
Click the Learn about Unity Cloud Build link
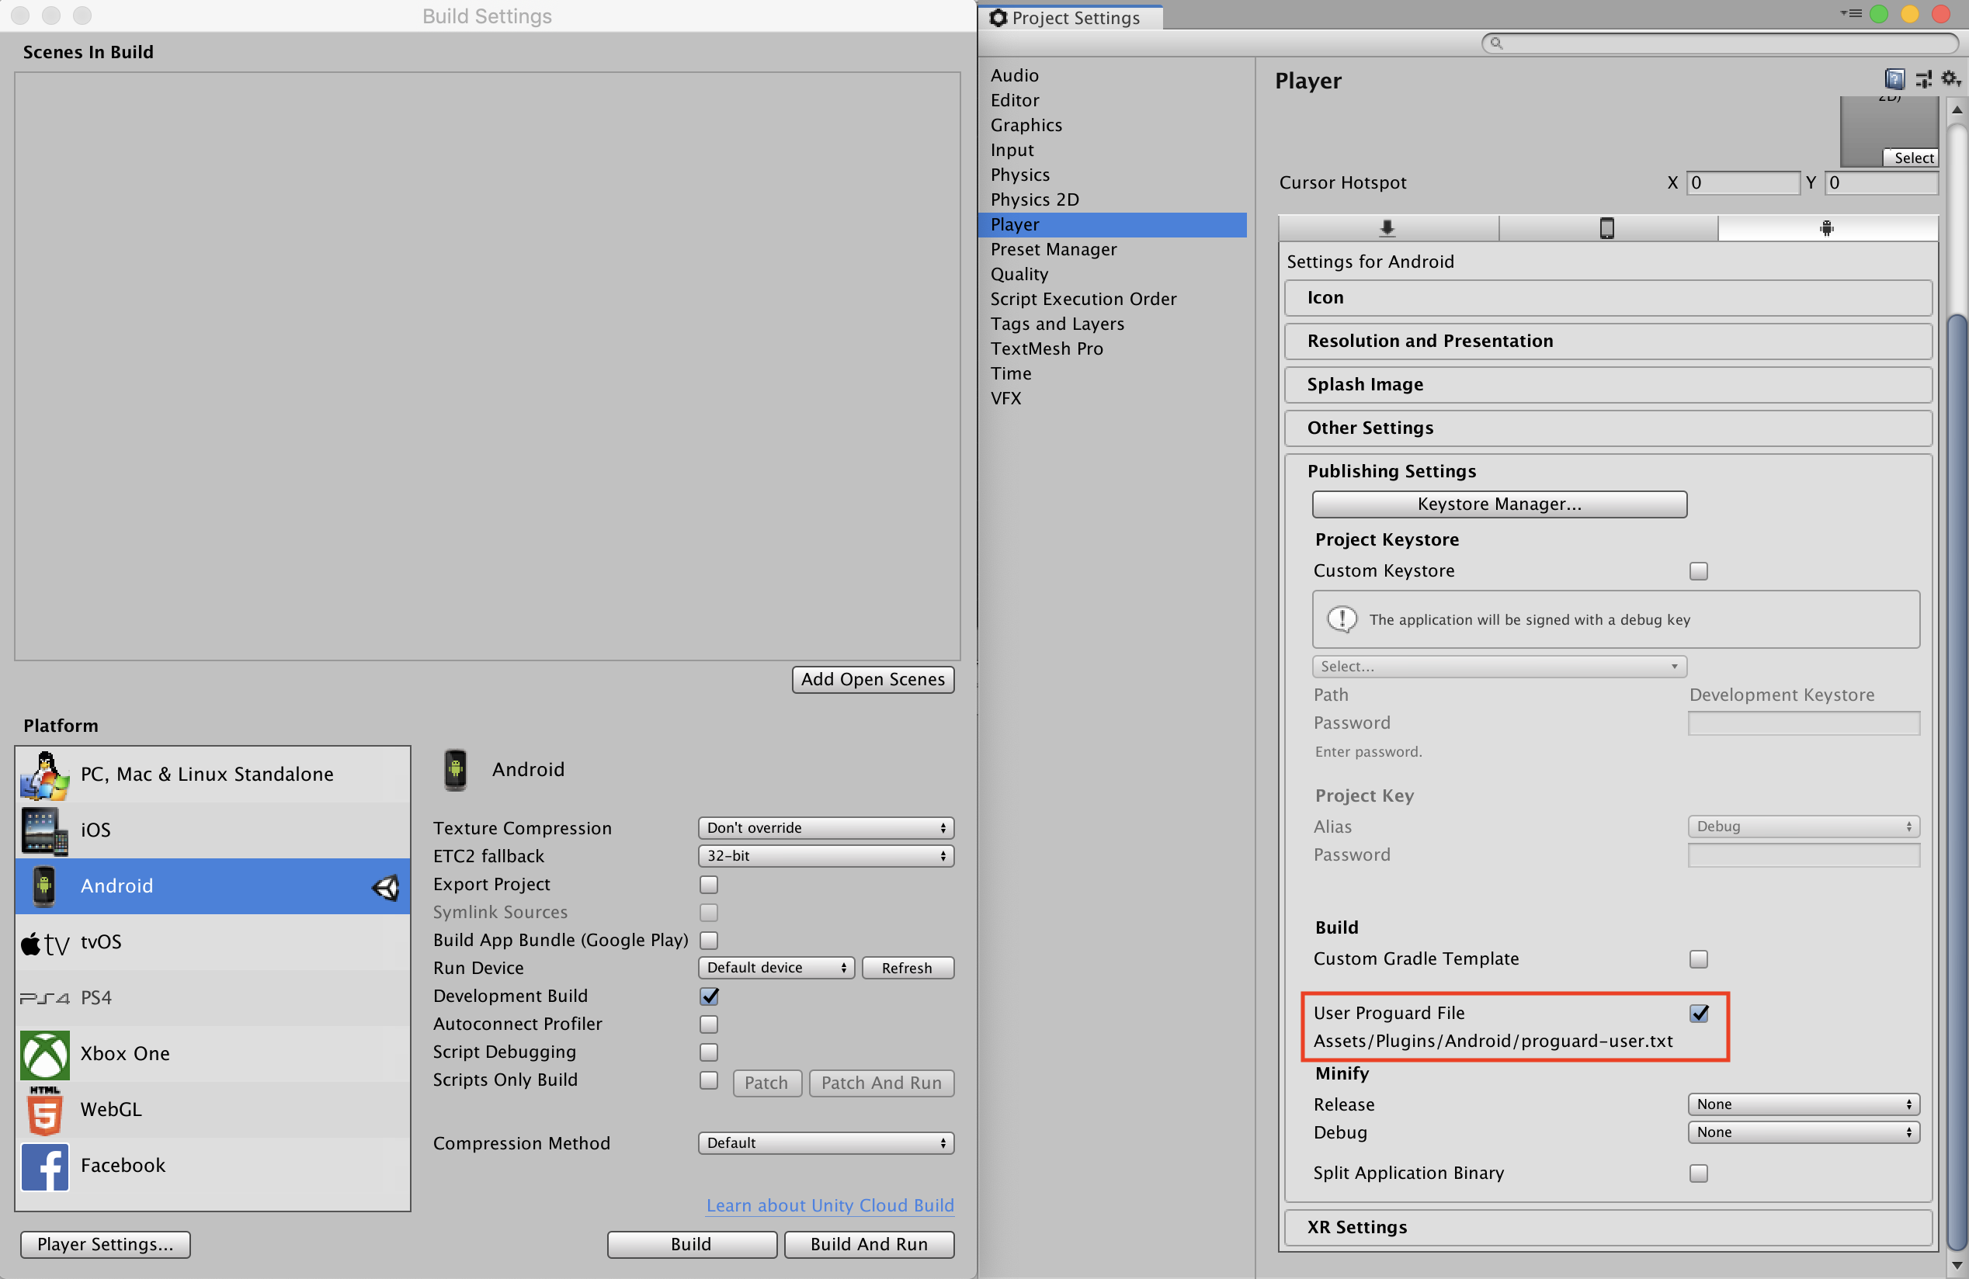(x=829, y=1204)
